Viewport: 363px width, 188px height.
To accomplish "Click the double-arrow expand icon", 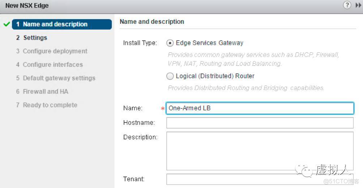I will pyautogui.click(x=358, y=5).
